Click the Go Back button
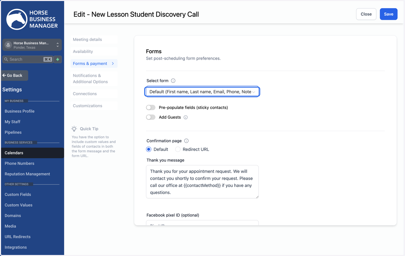The height and width of the screenshot is (256, 405). (14, 76)
